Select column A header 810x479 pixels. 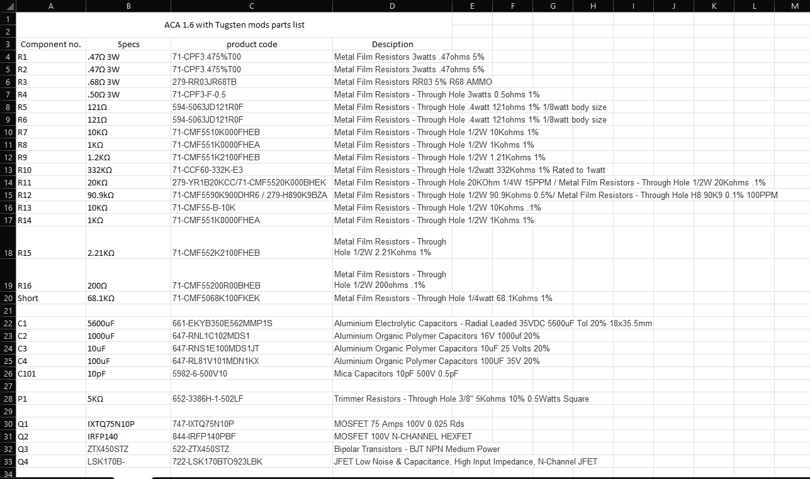50,6
